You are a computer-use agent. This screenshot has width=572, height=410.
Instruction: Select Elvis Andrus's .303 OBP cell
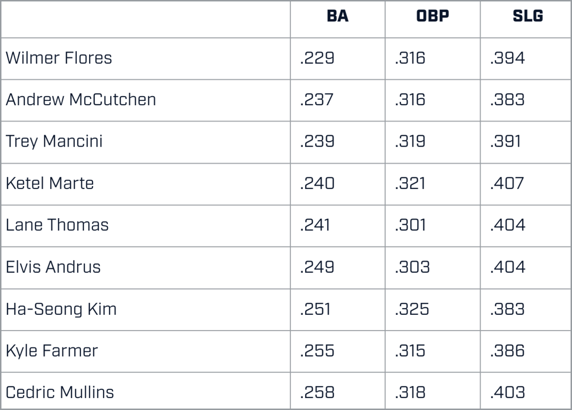(412, 267)
